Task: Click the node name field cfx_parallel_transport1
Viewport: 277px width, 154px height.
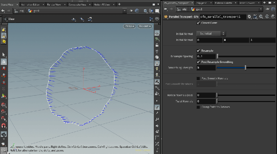Action: (x=223, y=17)
